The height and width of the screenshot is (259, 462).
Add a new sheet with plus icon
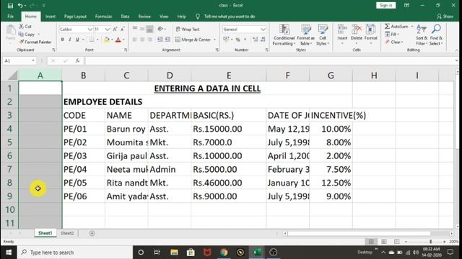[x=92, y=233]
